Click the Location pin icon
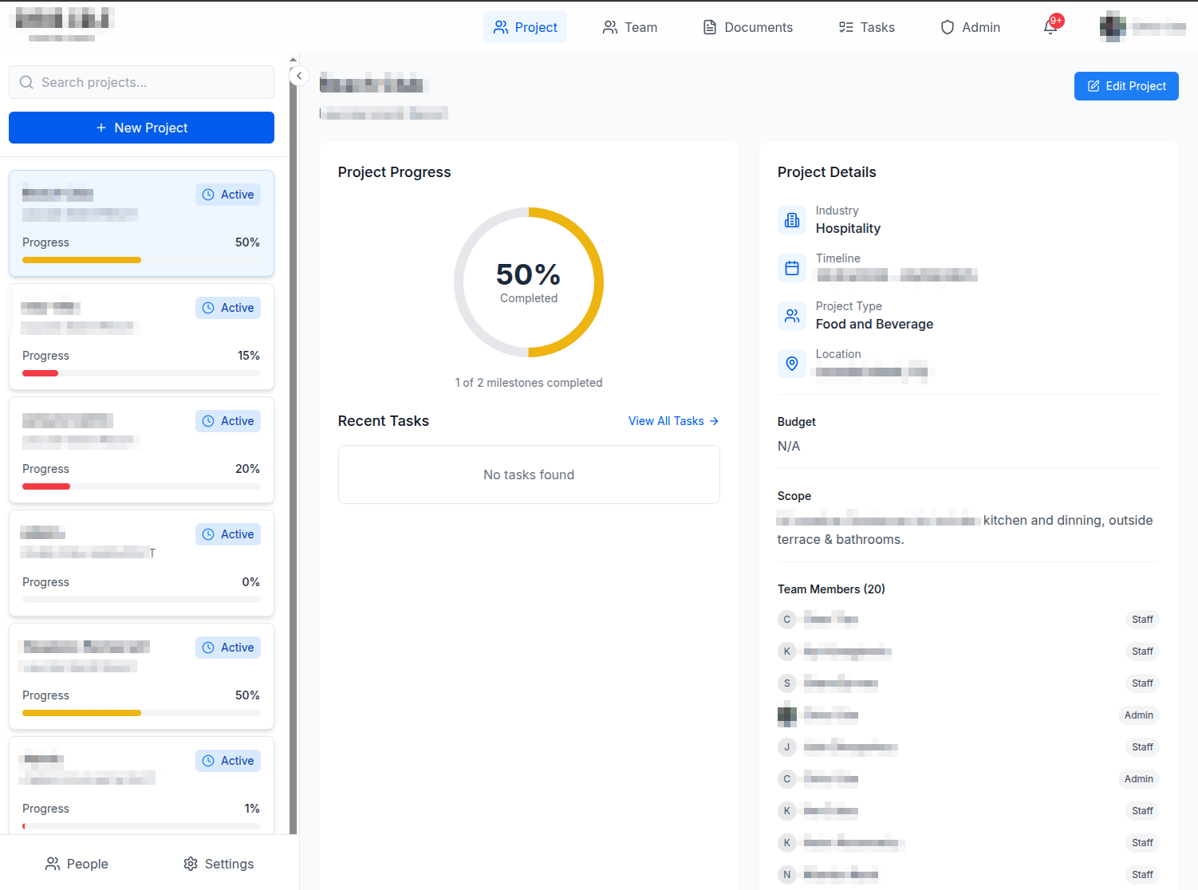The width and height of the screenshot is (1198, 890). [x=791, y=364]
